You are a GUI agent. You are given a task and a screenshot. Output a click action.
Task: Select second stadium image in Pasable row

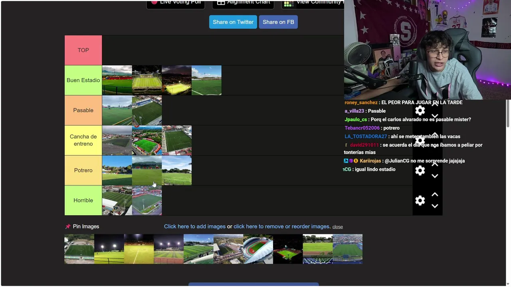pyautogui.click(x=147, y=110)
